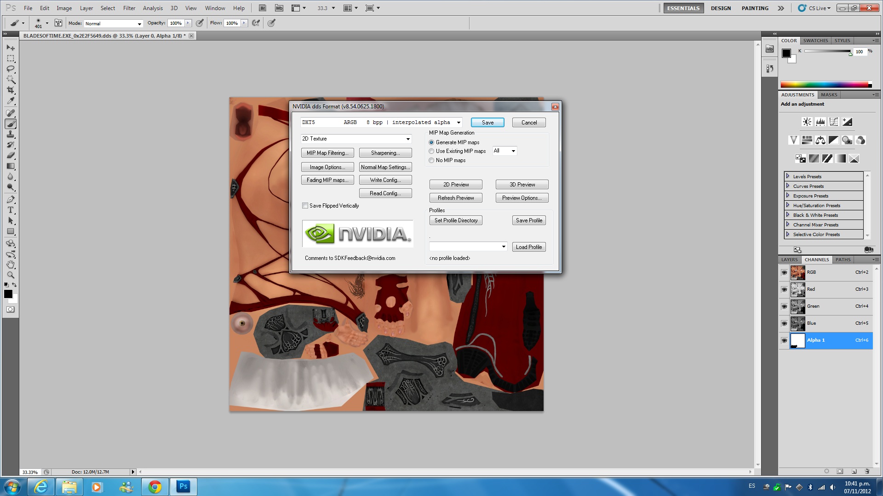The height and width of the screenshot is (496, 883).
Task: Select the Eyedropper tool
Action: pyautogui.click(x=11, y=101)
